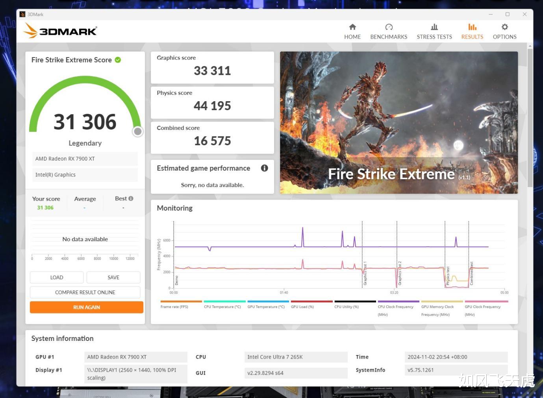The image size is (543, 398).
Task: Click the RUN AGAIN button
Action: click(87, 307)
